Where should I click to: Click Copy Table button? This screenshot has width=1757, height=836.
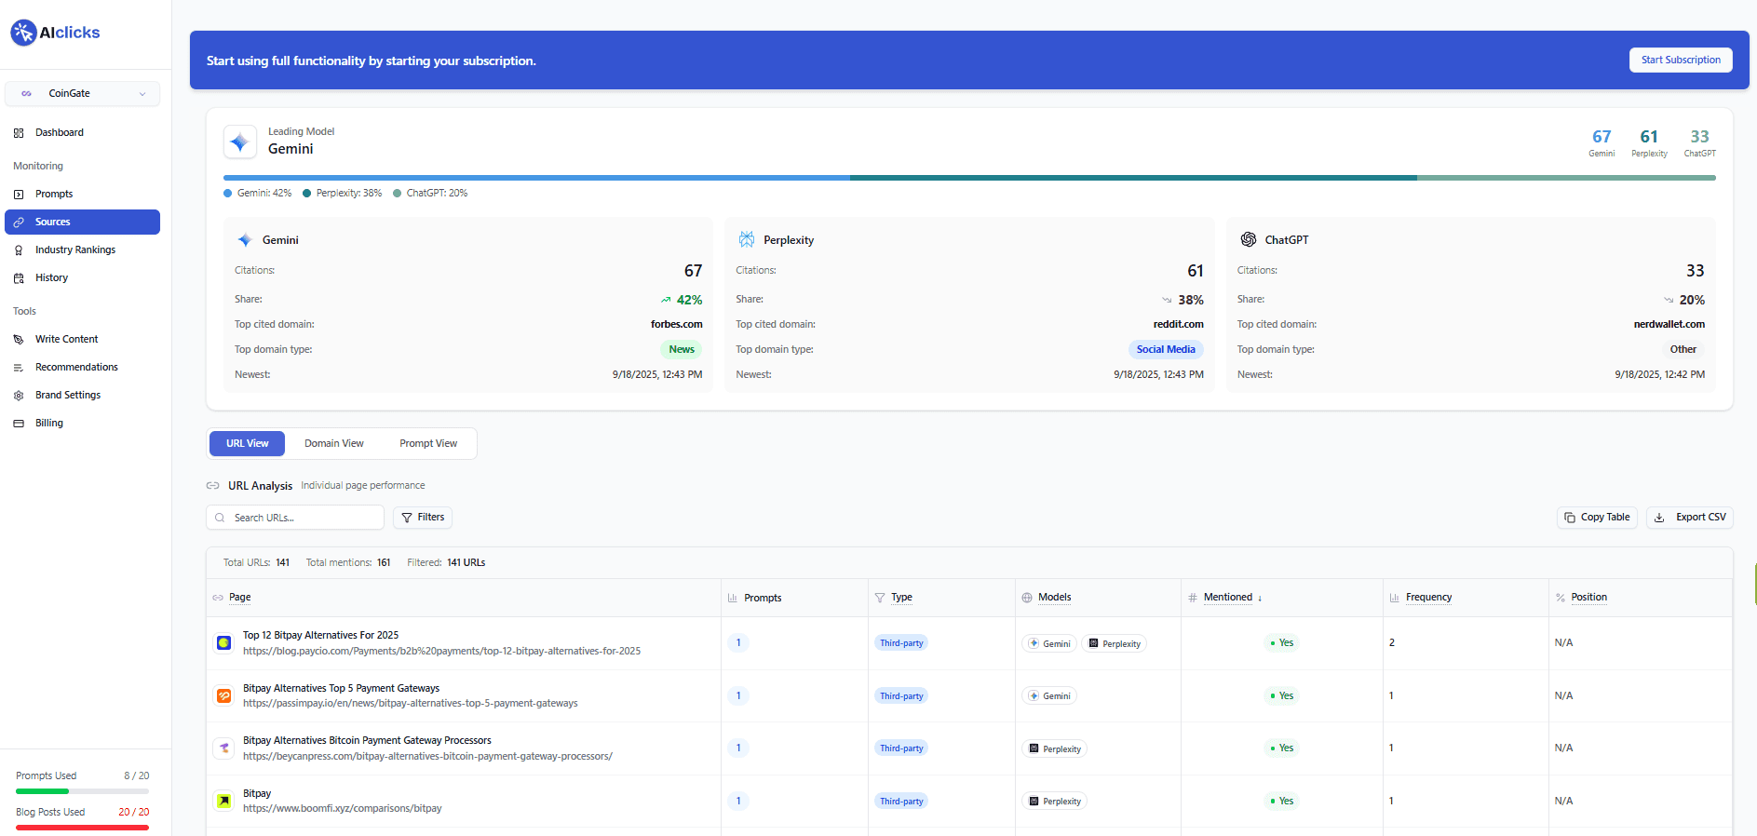(x=1597, y=518)
